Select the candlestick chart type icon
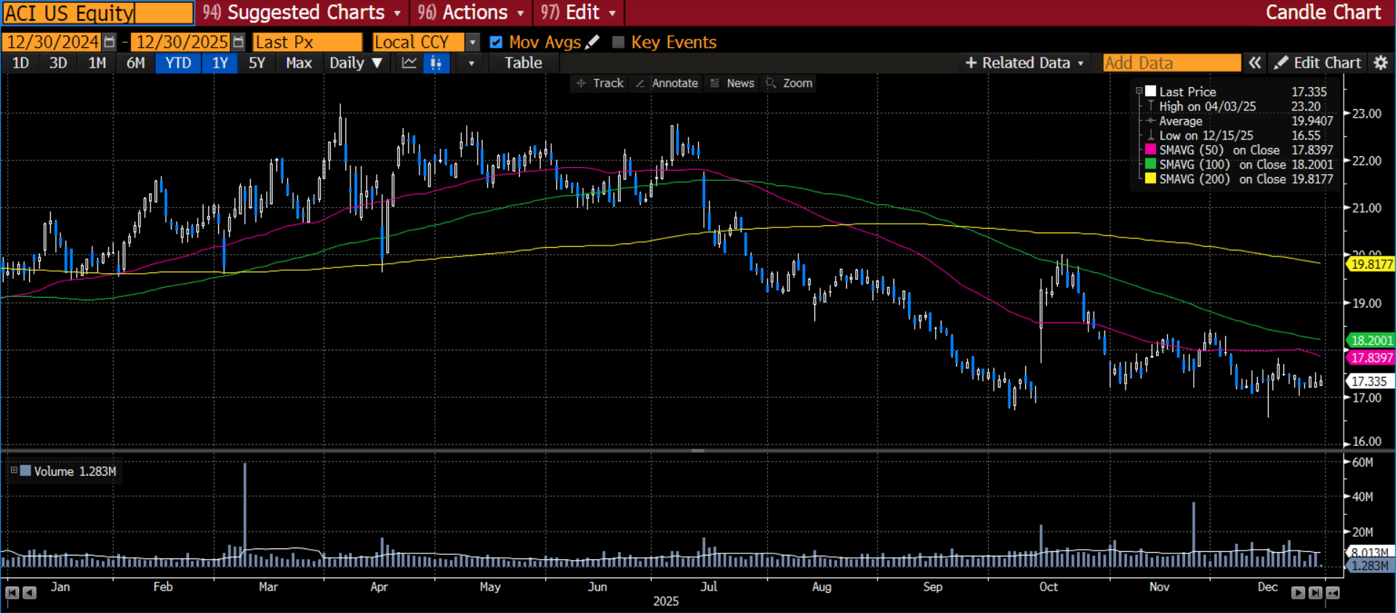This screenshot has width=1396, height=613. (x=436, y=63)
